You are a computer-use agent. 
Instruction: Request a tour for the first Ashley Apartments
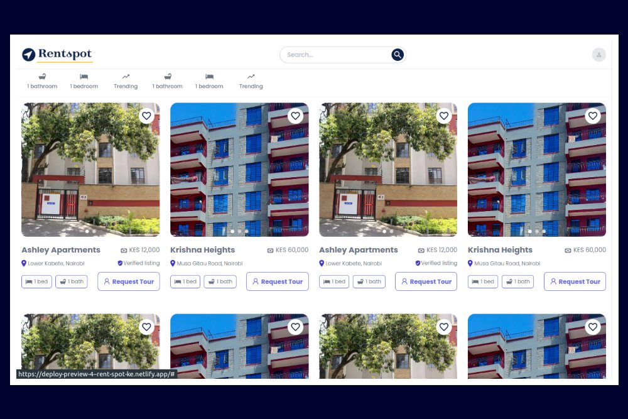point(129,281)
